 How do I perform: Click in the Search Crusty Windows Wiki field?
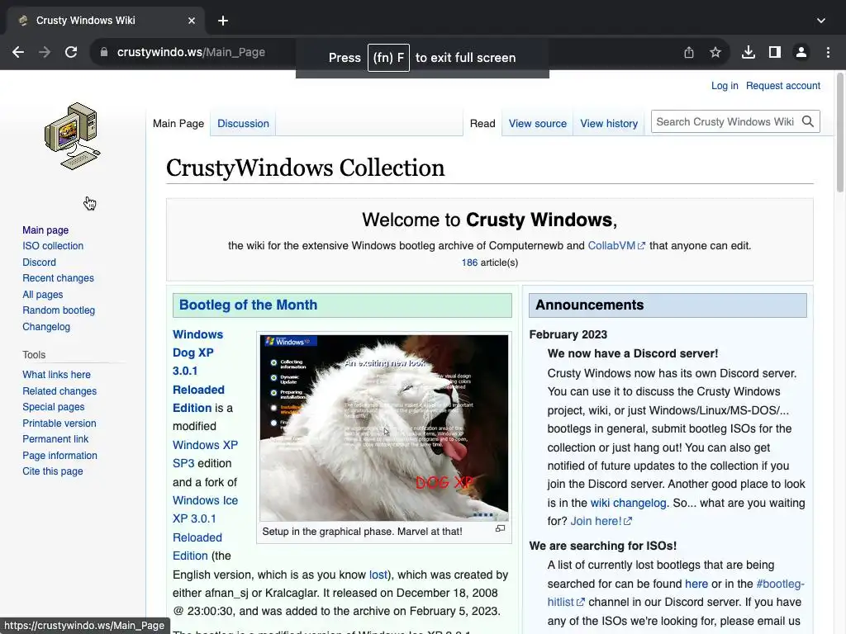coord(725,122)
